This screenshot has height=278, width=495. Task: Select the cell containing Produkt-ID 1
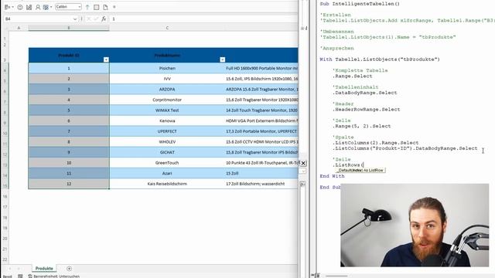69,68
